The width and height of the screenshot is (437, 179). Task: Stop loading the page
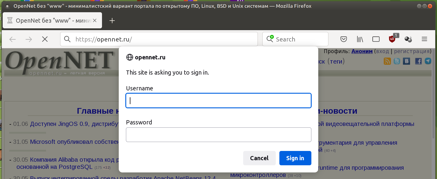point(45,39)
